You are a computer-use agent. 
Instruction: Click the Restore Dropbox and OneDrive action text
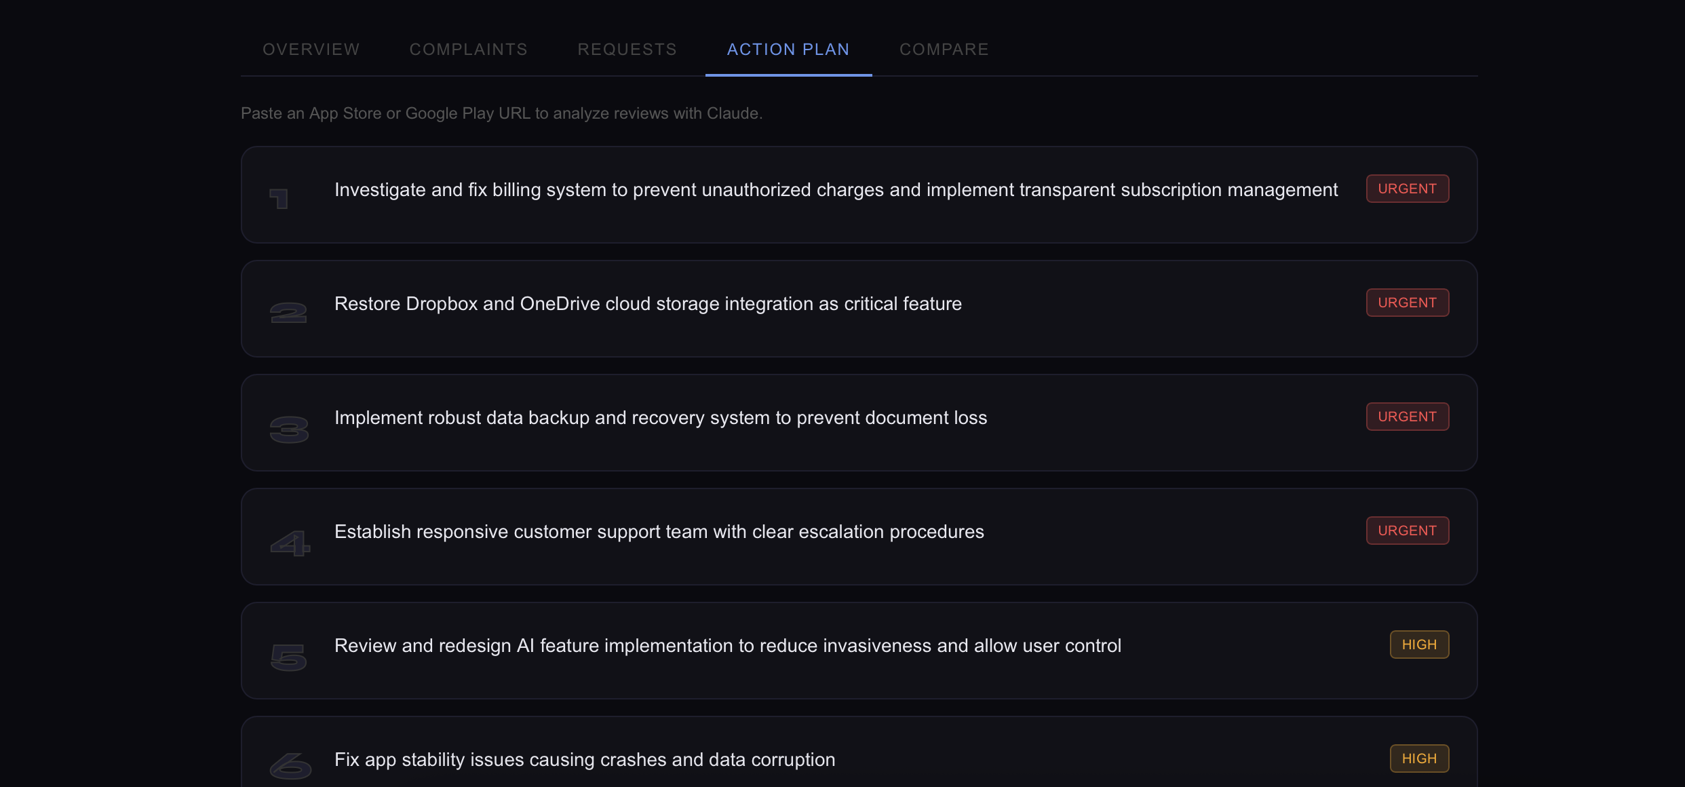point(648,303)
